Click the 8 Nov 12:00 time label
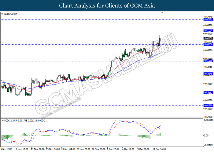 22,149
